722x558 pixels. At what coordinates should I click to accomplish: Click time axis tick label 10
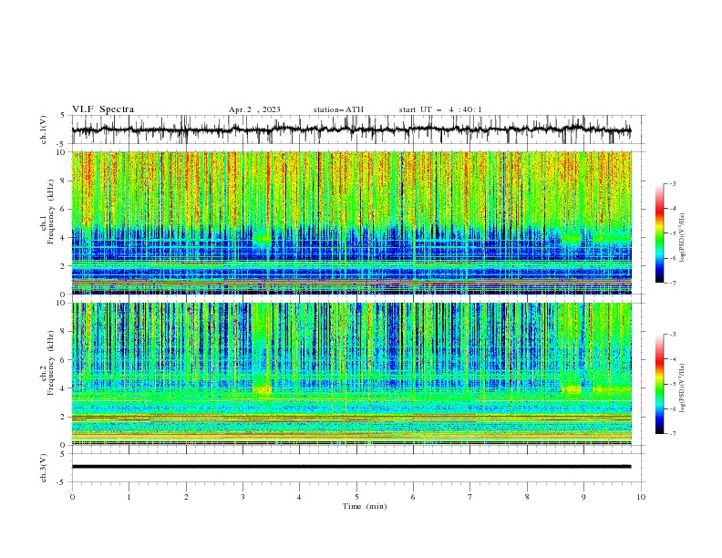(x=641, y=497)
